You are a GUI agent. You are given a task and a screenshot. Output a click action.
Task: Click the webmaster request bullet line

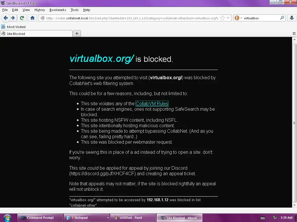pos(127,142)
